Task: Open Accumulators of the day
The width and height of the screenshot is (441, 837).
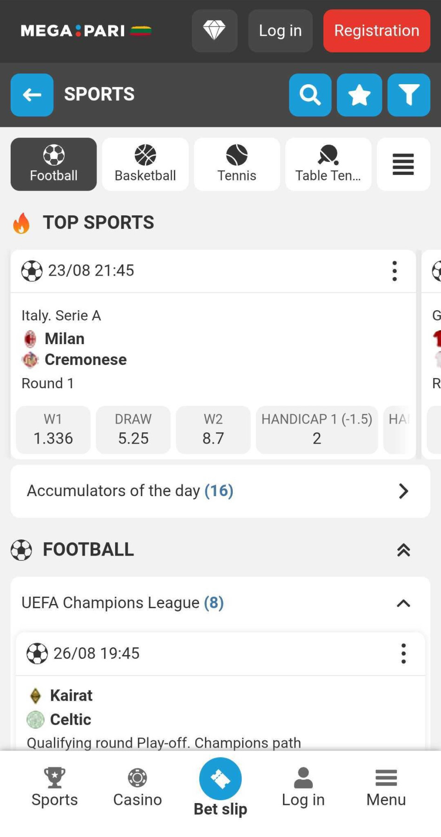Action: (220, 491)
